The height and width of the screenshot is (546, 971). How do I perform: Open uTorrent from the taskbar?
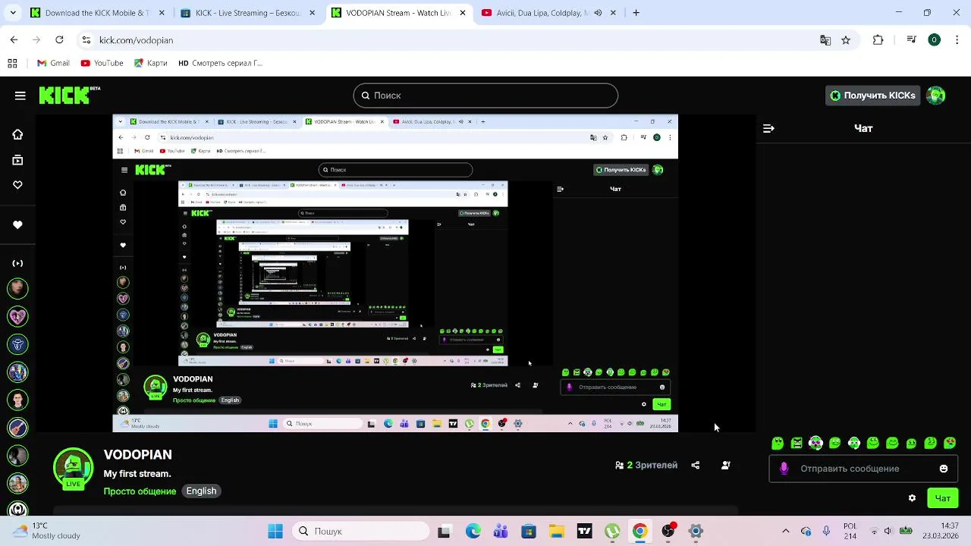(x=612, y=532)
